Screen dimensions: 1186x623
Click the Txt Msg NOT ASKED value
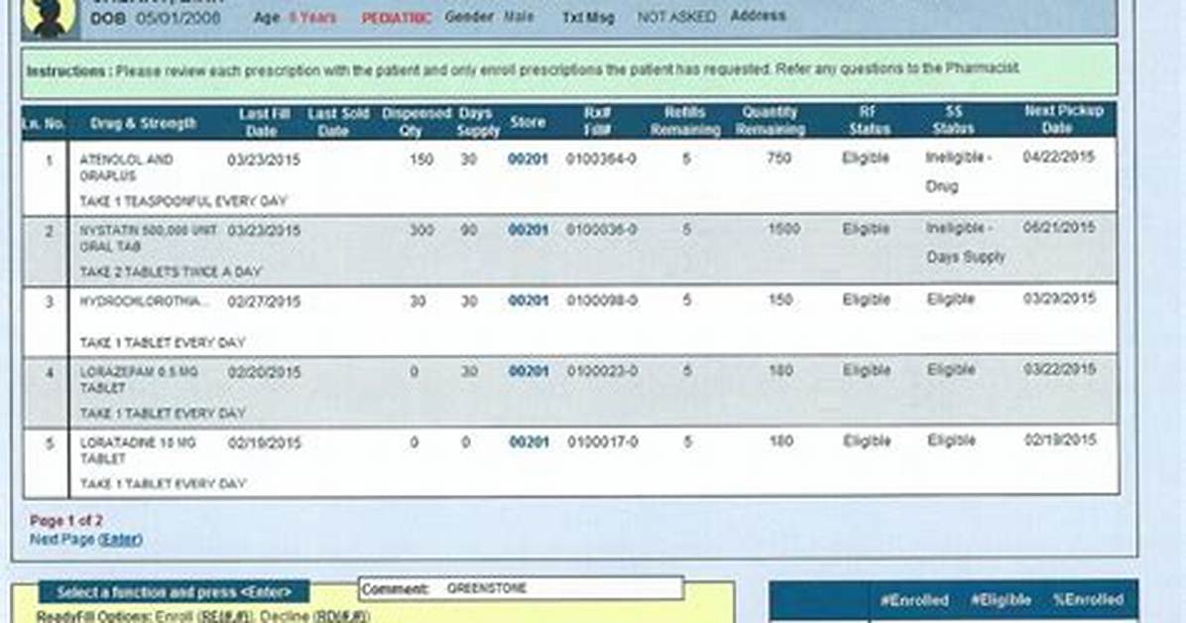point(676,17)
